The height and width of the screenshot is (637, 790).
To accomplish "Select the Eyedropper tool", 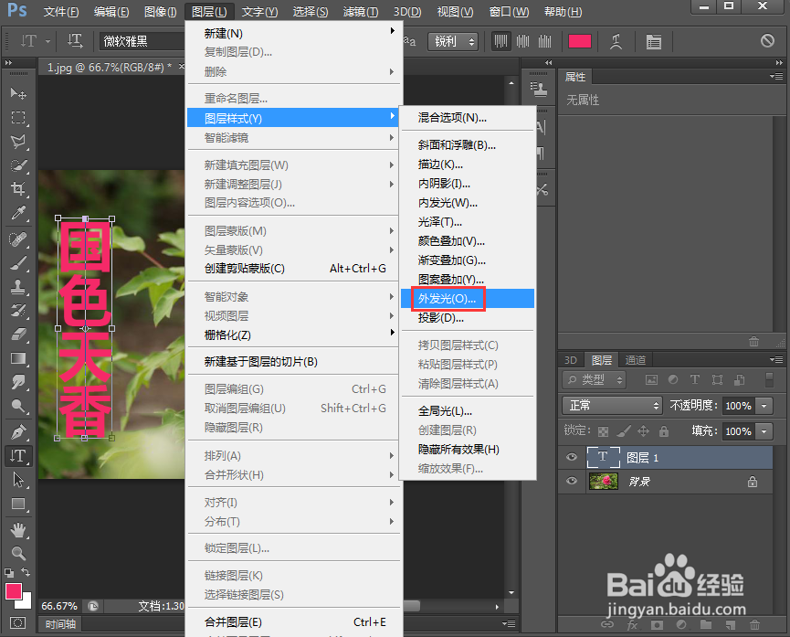I will pos(18,213).
